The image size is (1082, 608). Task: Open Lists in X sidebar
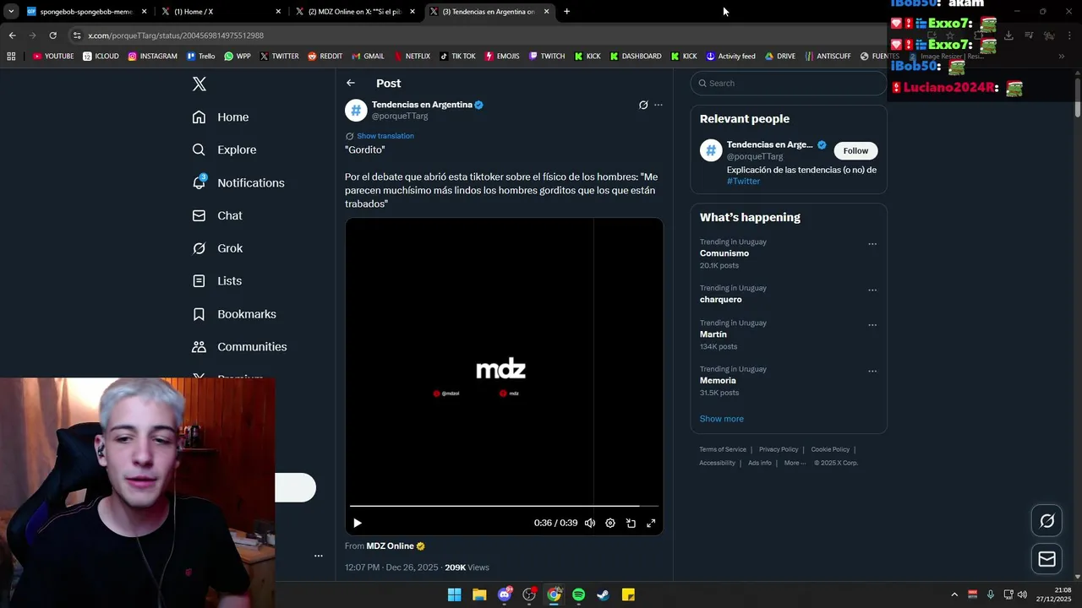point(216,281)
